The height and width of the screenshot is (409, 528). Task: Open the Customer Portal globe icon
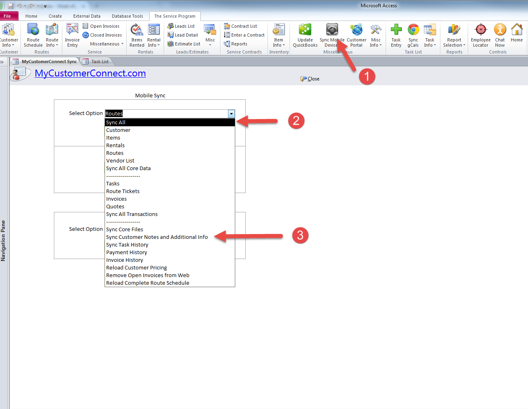356,35
